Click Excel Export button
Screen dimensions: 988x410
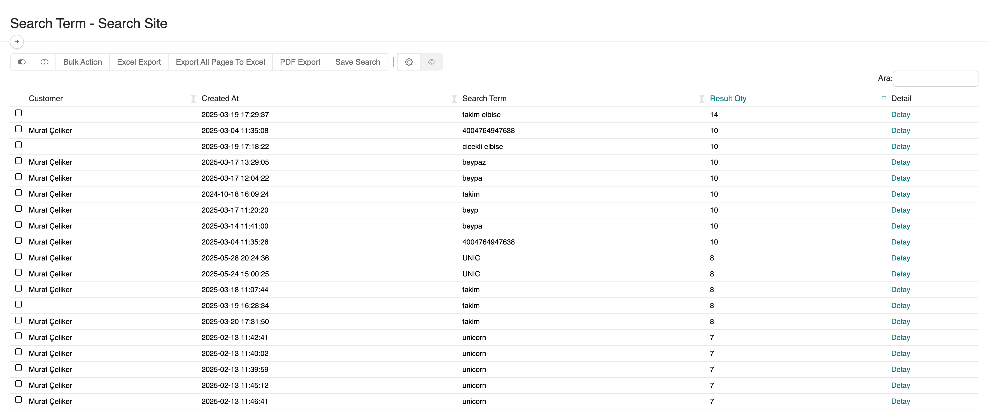click(x=138, y=62)
